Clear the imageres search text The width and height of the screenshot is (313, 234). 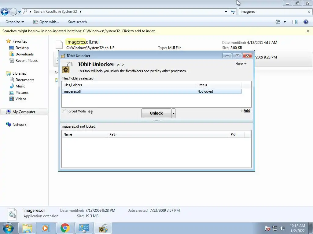coord(309,12)
